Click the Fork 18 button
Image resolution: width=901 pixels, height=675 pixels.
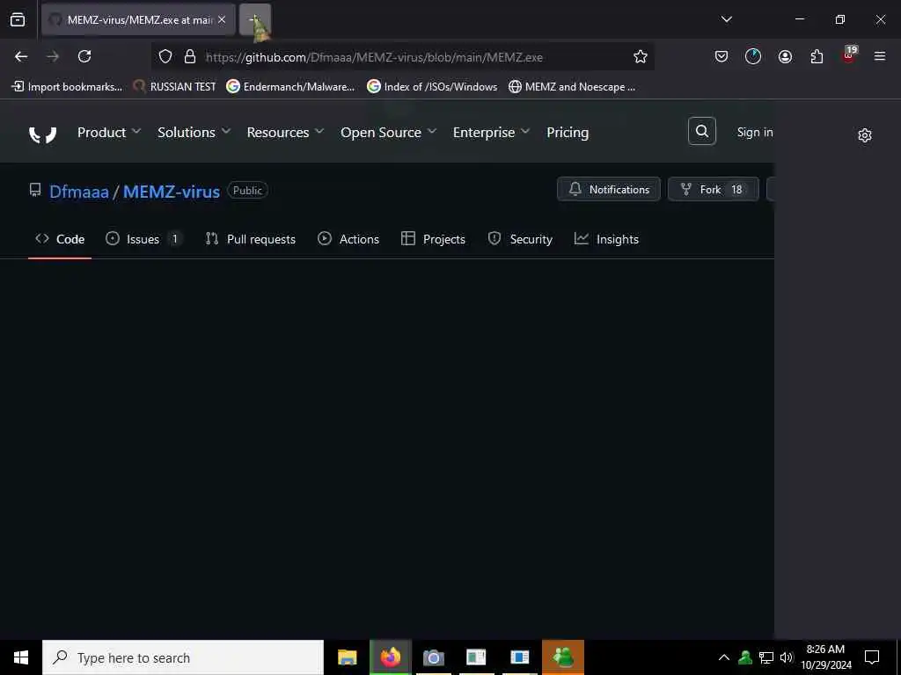pos(713,190)
